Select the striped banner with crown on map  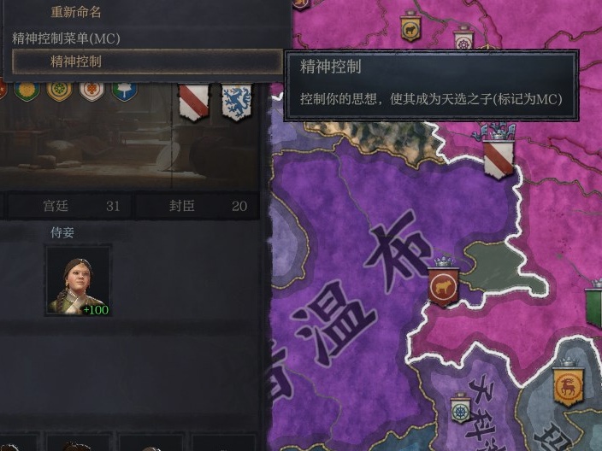(498, 154)
